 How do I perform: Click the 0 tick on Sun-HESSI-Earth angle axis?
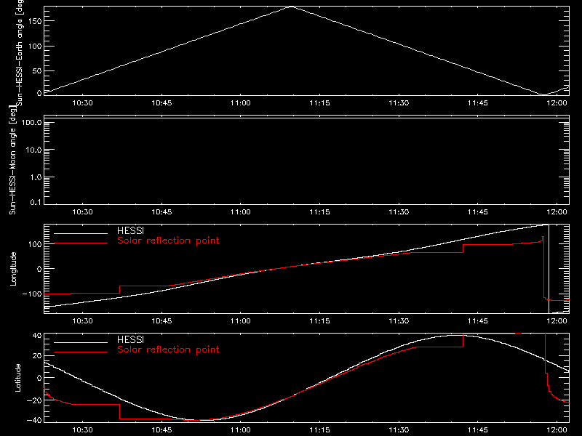tap(39, 93)
